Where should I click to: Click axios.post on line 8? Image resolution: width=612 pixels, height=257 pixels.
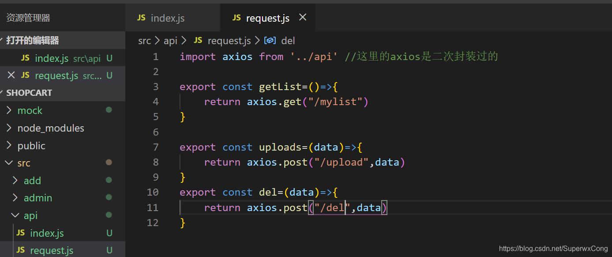click(x=277, y=162)
